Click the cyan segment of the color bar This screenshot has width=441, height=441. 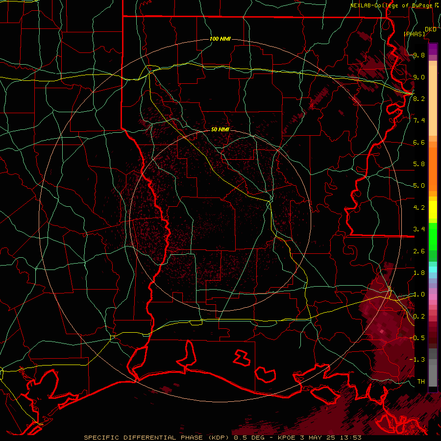point(433,269)
